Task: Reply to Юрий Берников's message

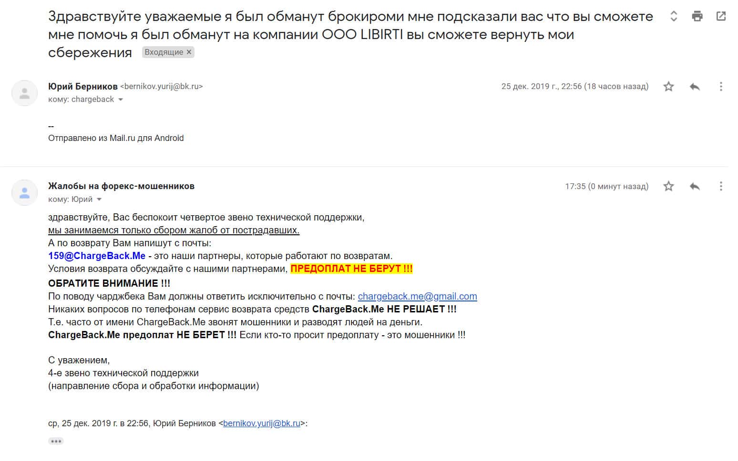Action: [x=695, y=86]
